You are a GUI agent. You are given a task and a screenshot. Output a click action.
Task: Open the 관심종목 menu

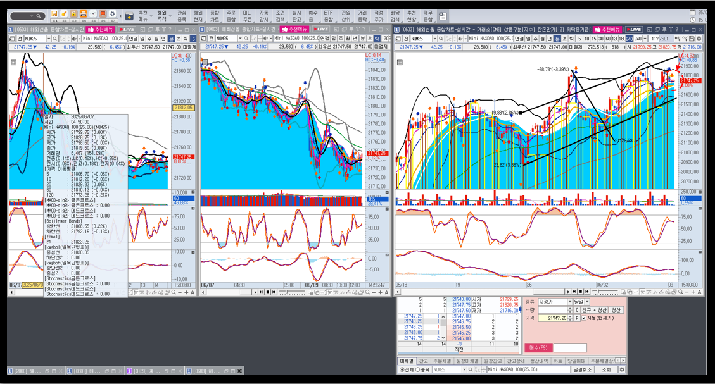click(x=181, y=16)
